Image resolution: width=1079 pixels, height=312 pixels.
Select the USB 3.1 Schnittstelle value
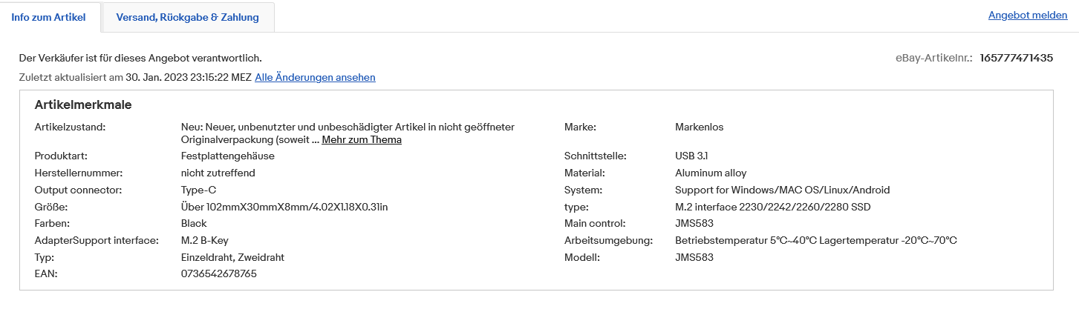click(x=691, y=156)
